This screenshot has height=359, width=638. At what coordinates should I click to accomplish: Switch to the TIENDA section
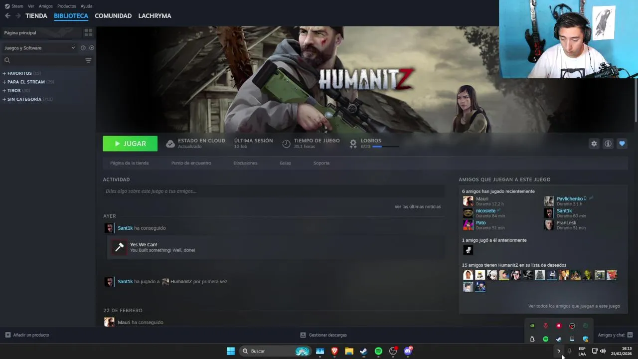pyautogui.click(x=36, y=16)
